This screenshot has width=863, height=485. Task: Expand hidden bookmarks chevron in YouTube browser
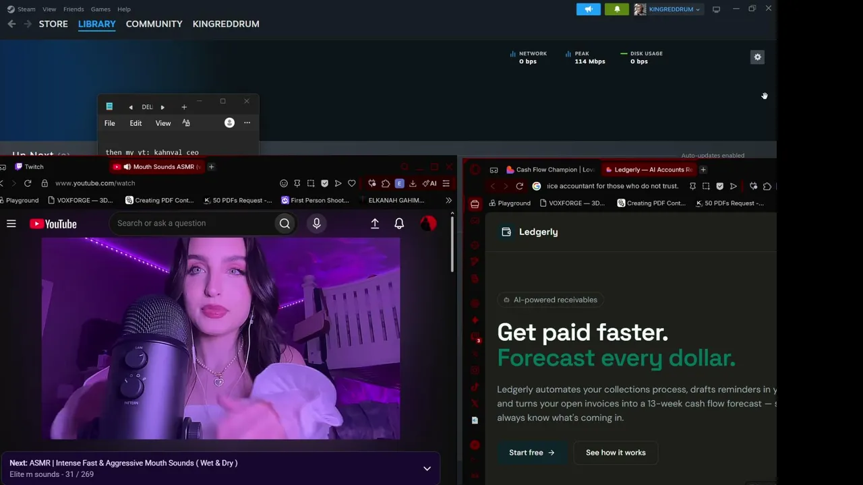448,200
